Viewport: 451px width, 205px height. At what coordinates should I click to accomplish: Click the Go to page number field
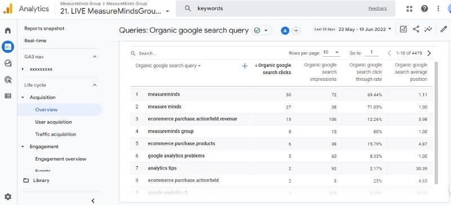(x=372, y=52)
